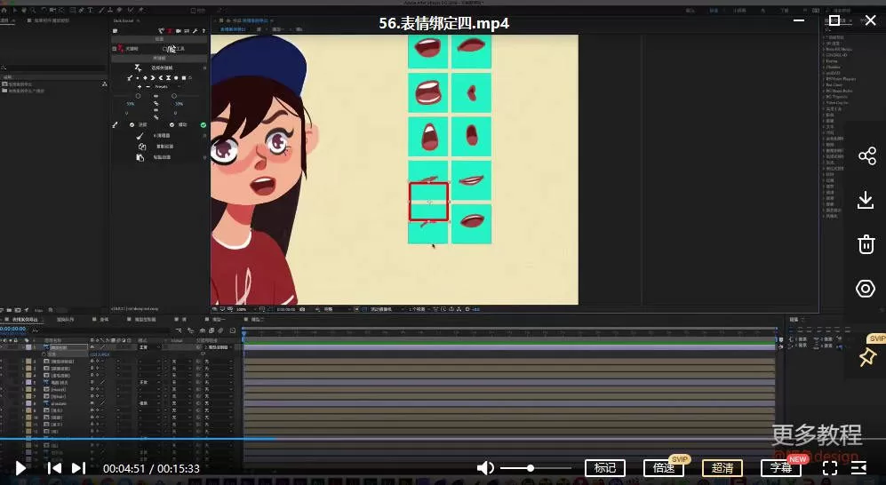Pin the player window with SVIP pin icon

pyautogui.click(x=866, y=357)
